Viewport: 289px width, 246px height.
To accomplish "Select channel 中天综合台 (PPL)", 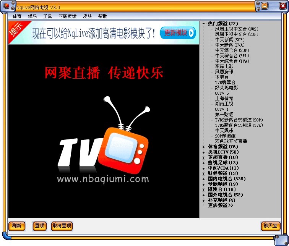I will coord(232,56).
